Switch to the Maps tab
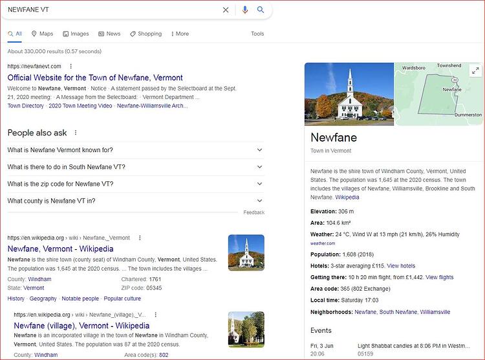The image size is (485, 360). click(x=43, y=34)
